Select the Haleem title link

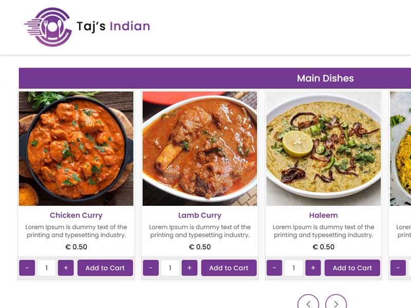point(324,215)
